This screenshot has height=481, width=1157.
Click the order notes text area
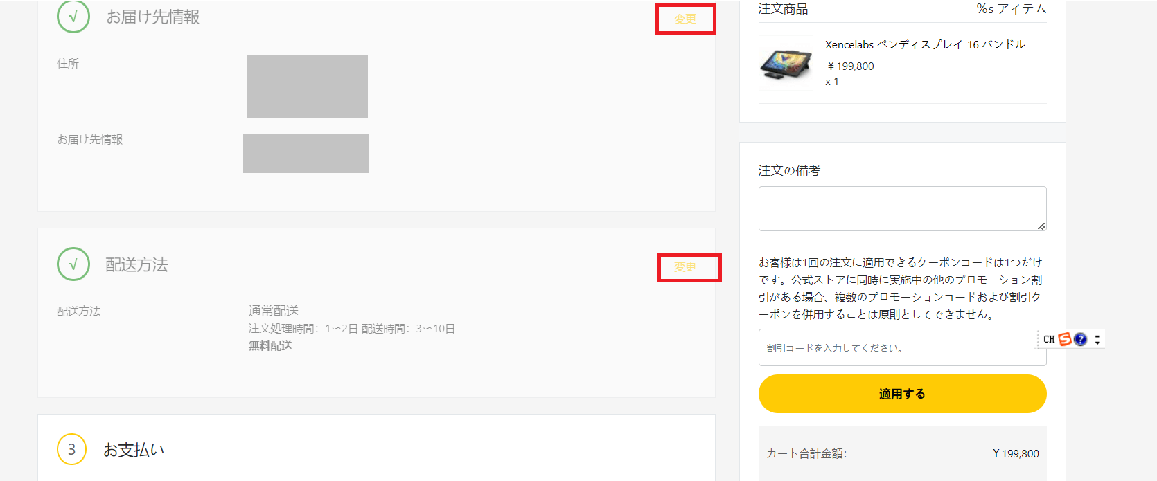point(902,208)
